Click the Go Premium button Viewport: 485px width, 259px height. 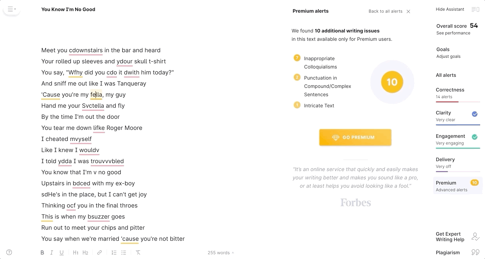click(355, 137)
